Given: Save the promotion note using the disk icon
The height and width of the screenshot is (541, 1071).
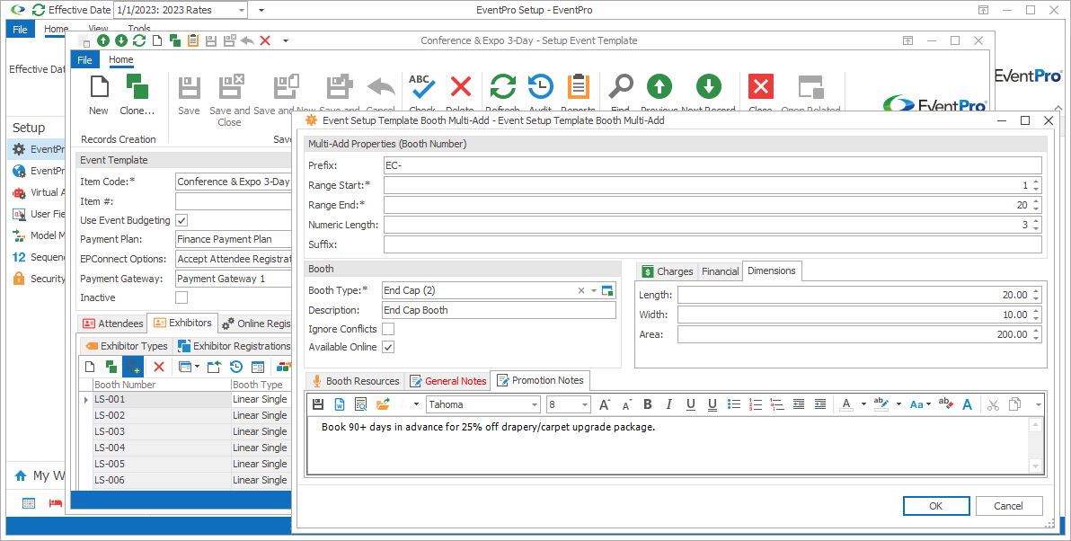Looking at the screenshot, I should (x=317, y=404).
